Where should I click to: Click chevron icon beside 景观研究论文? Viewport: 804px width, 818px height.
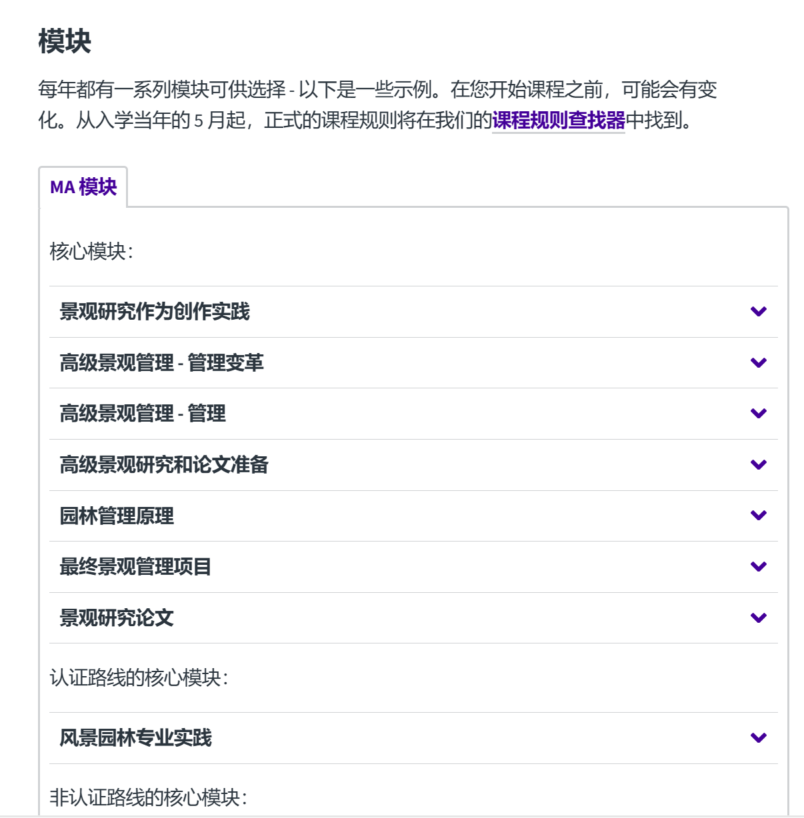[758, 618]
